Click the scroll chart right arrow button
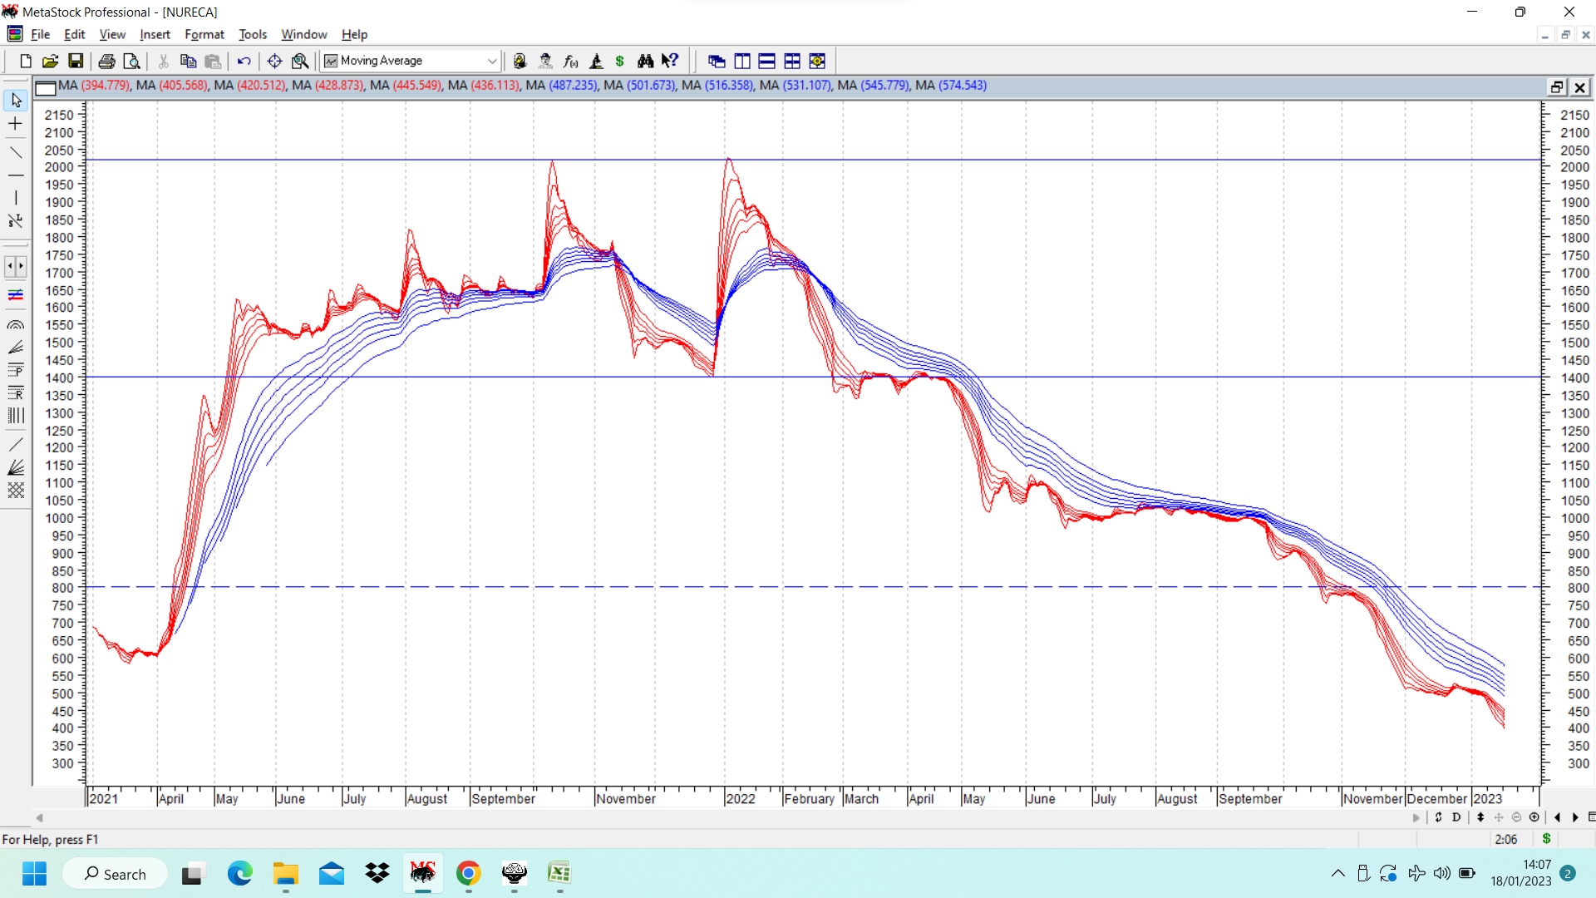Viewport: 1596px width, 898px height. pos(1575,817)
